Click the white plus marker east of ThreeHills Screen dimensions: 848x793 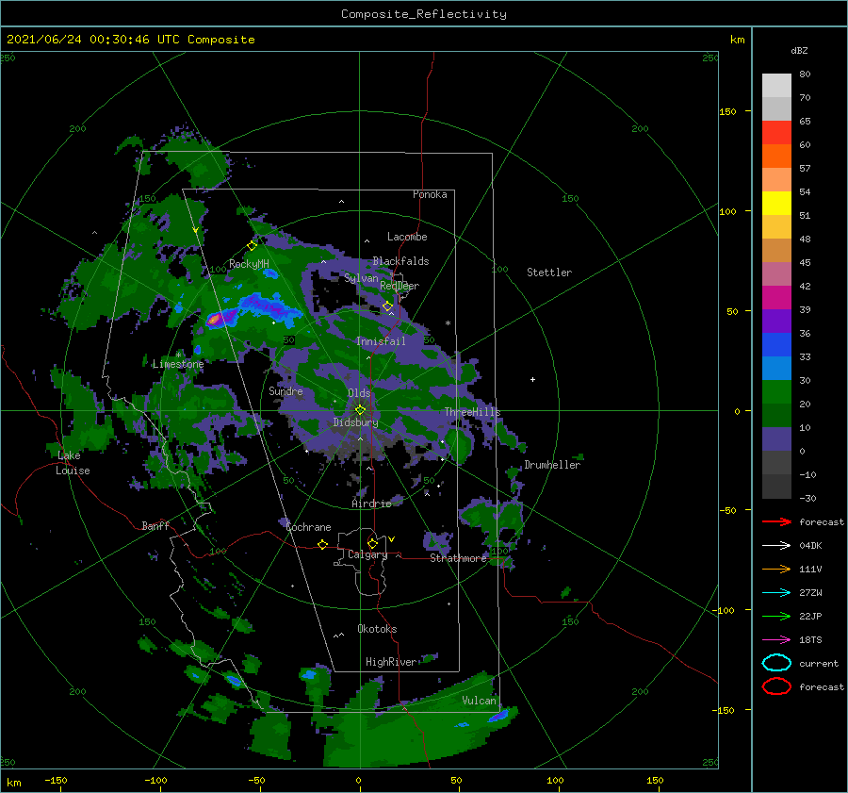532,379
